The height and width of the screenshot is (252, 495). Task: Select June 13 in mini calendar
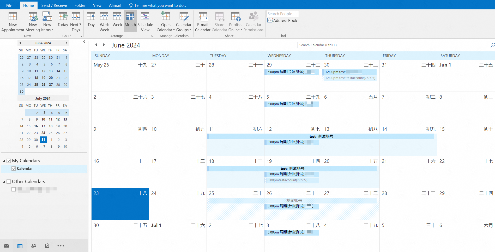[x=51, y=71]
